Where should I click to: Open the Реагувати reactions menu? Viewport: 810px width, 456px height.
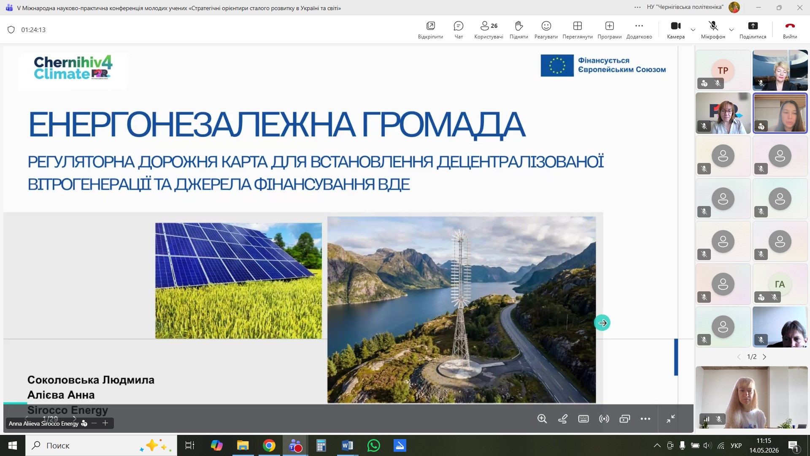pyautogui.click(x=546, y=30)
